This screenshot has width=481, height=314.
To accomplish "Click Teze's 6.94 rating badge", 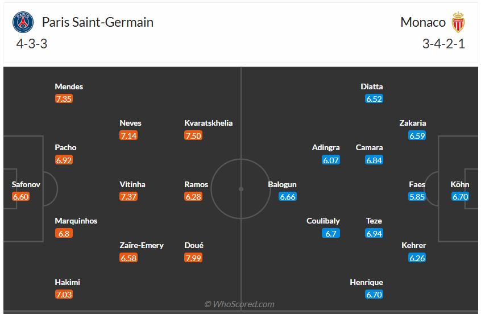I will click(x=374, y=233).
